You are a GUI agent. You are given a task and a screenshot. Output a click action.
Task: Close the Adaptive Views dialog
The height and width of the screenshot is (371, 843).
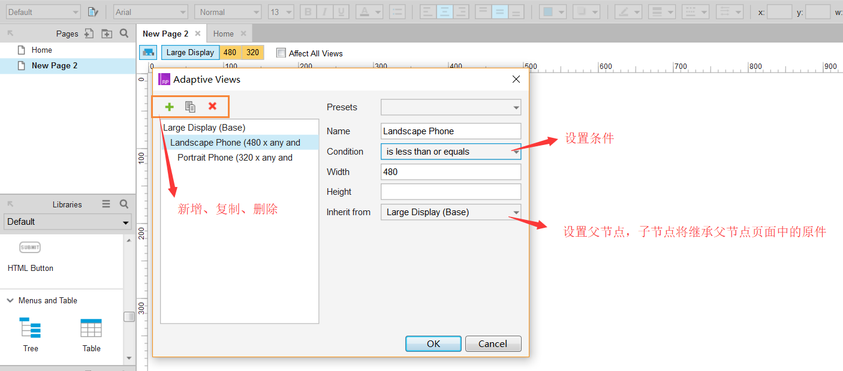click(516, 79)
